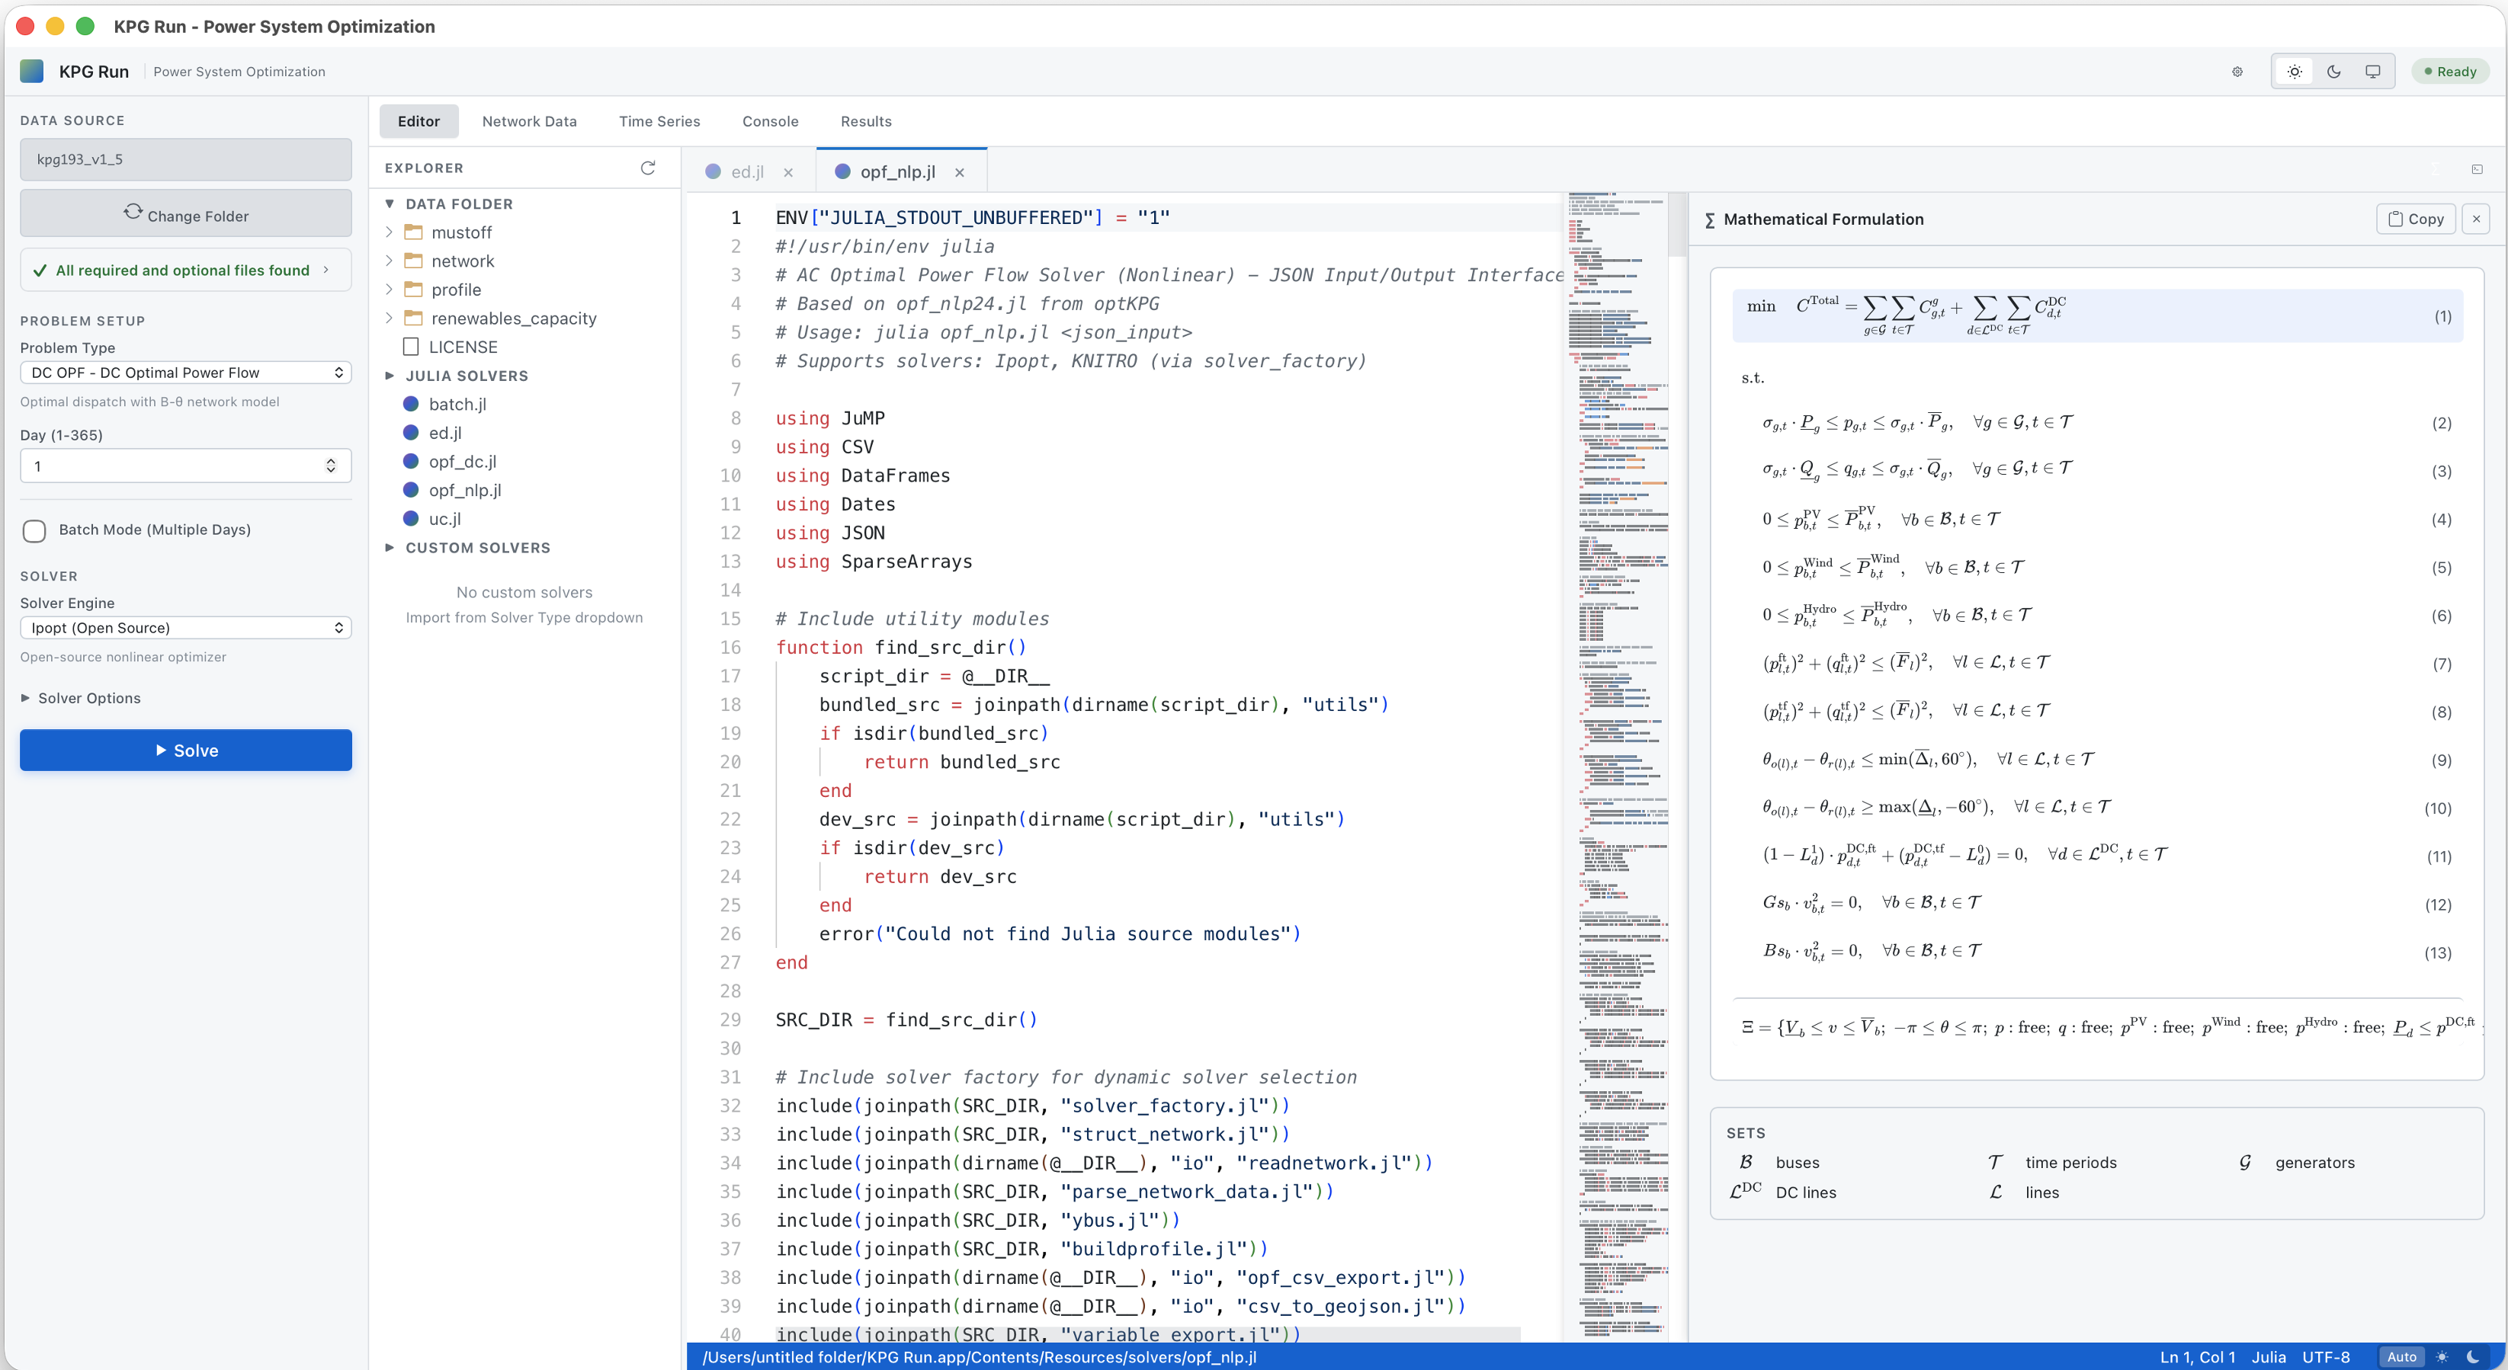Close the Mathematical Formulation panel
The width and height of the screenshot is (2508, 1370).
coord(2476,219)
